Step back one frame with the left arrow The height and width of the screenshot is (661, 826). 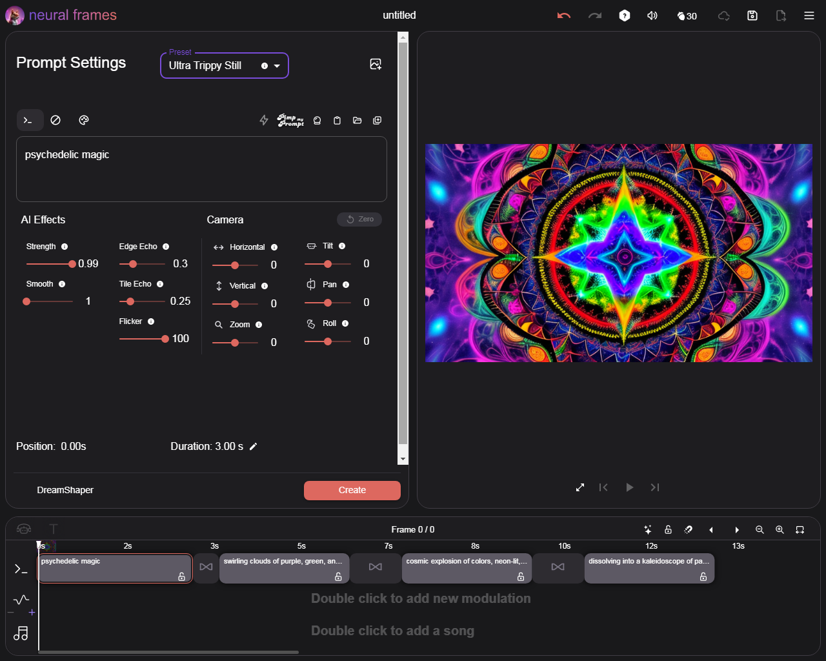711,530
